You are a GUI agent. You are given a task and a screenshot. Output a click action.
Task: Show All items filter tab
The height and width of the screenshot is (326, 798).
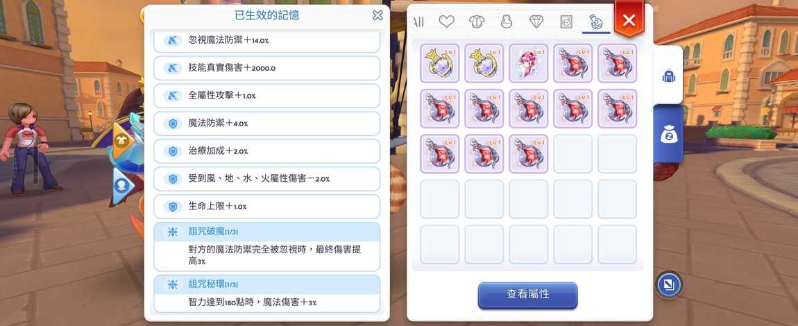click(x=418, y=22)
